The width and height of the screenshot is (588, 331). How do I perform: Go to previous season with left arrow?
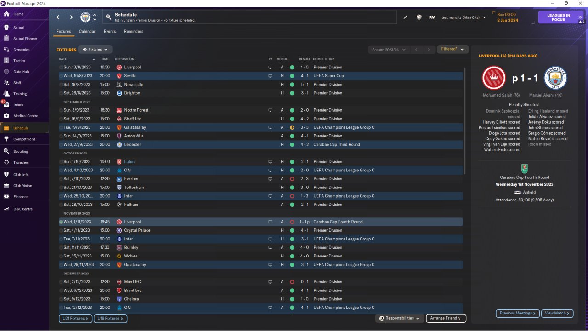[415, 50]
